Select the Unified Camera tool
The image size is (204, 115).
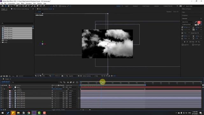[17, 6]
